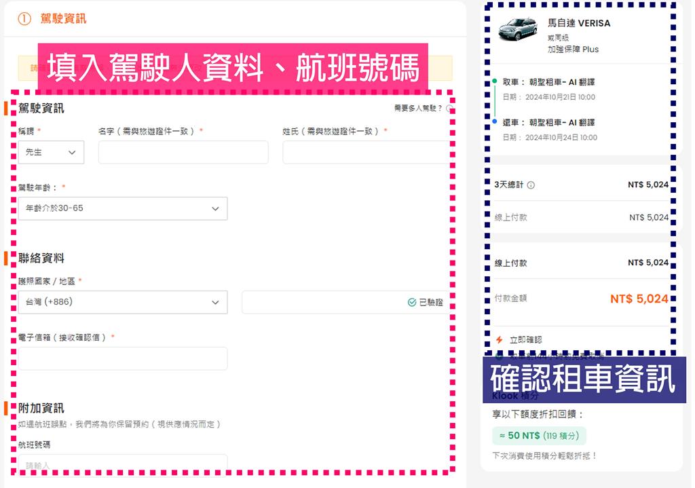Focus the 姓氏 input field
This screenshot has width=695, height=488.
366,152
